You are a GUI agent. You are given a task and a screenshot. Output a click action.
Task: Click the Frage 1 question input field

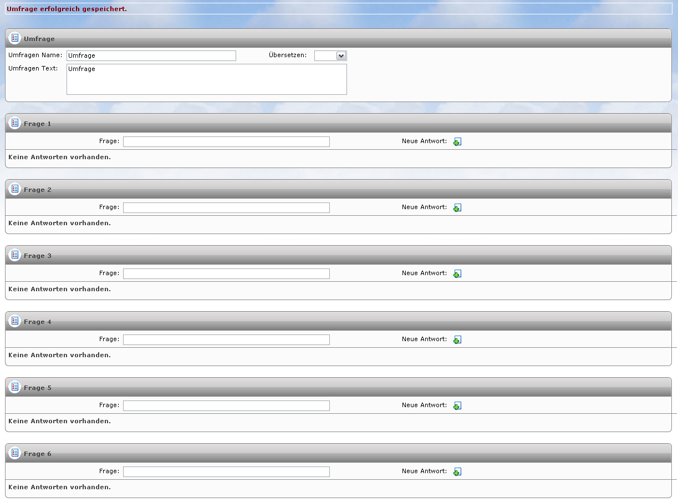pos(226,141)
